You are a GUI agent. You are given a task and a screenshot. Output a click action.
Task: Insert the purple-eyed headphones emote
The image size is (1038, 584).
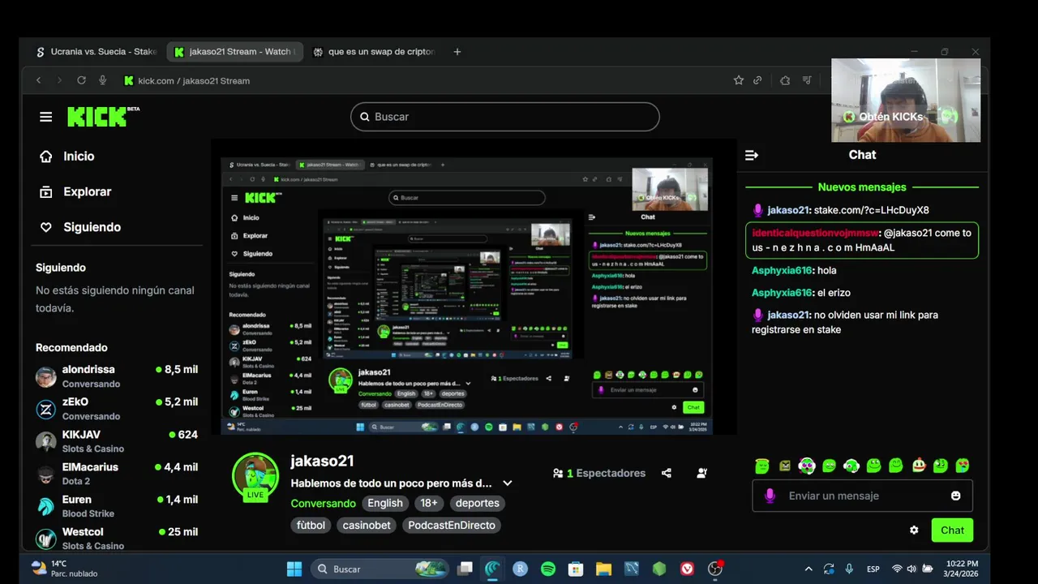point(807,466)
